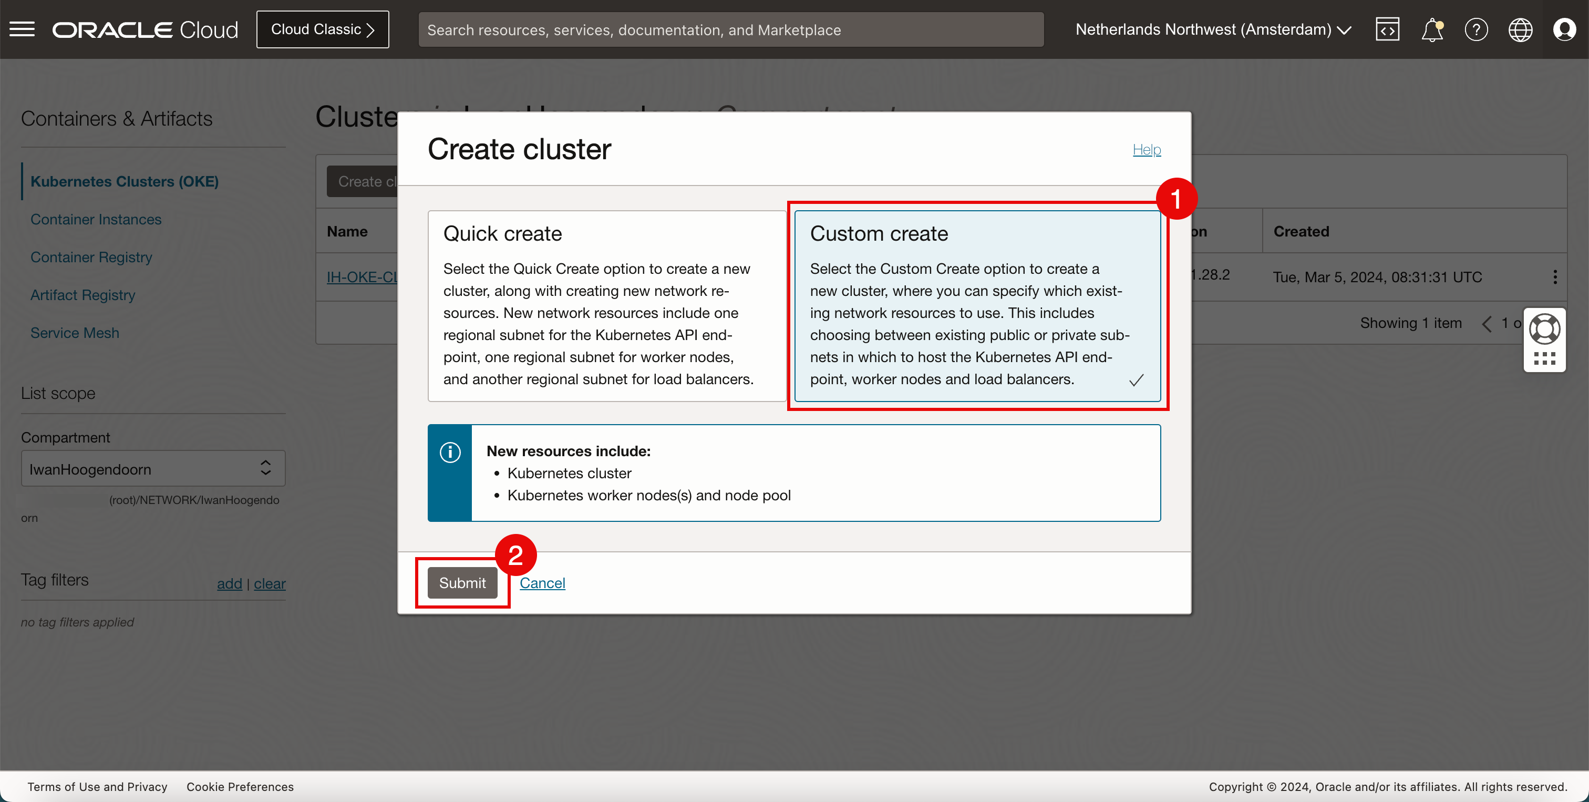Select the Quick create option card
Image resolution: width=1589 pixels, height=802 pixels.
tap(606, 306)
